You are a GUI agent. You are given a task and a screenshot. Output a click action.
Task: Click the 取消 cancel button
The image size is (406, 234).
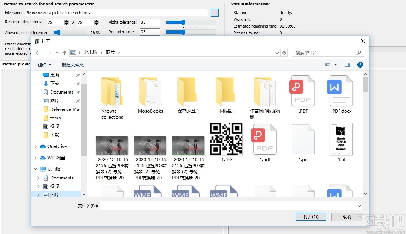pyautogui.click(x=346, y=217)
